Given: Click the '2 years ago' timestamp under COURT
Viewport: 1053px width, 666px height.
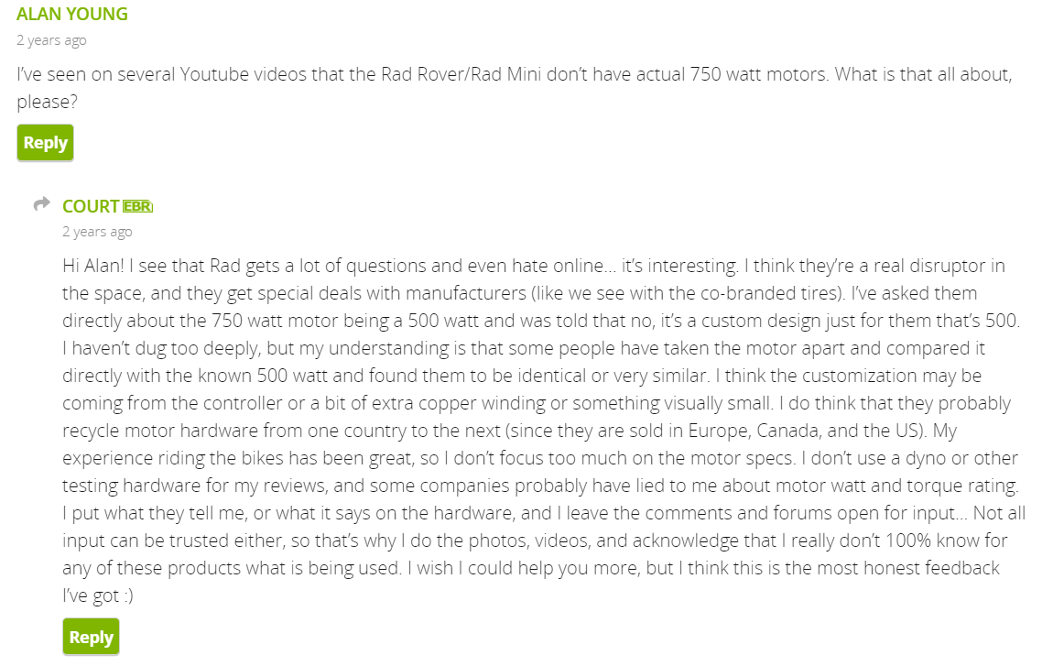Looking at the screenshot, I should [x=97, y=232].
